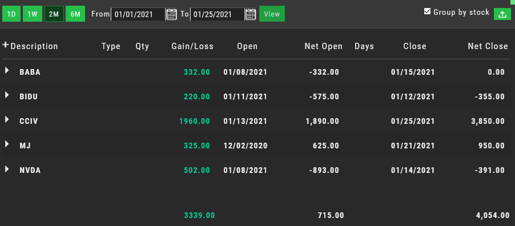Click the To date input field
Viewport: 515px width, 226px height.
(218, 14)
